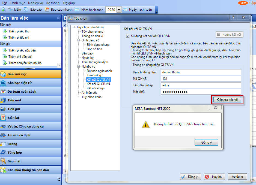Open the Năm hạch toán year dropdown
Image resolution: width=256 pixels, height=185 pixels.
point(119,10)
